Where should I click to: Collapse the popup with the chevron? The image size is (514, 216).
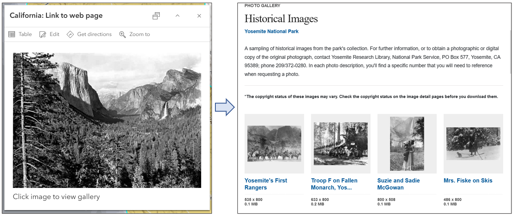[x=178, y=16]
